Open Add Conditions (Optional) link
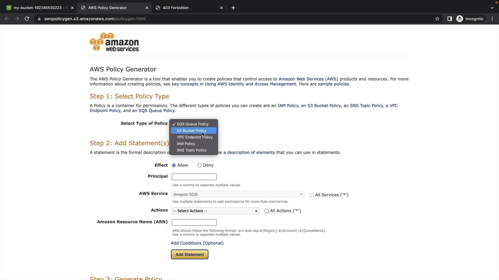 click(x=197, y=243)
